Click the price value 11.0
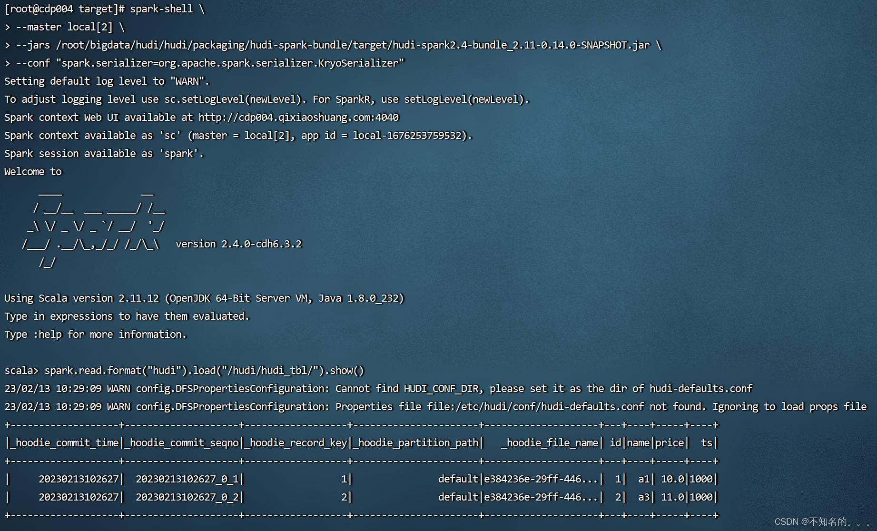This screenshot has height=531, width=877. pyautogui.click(x=672, y=497)
